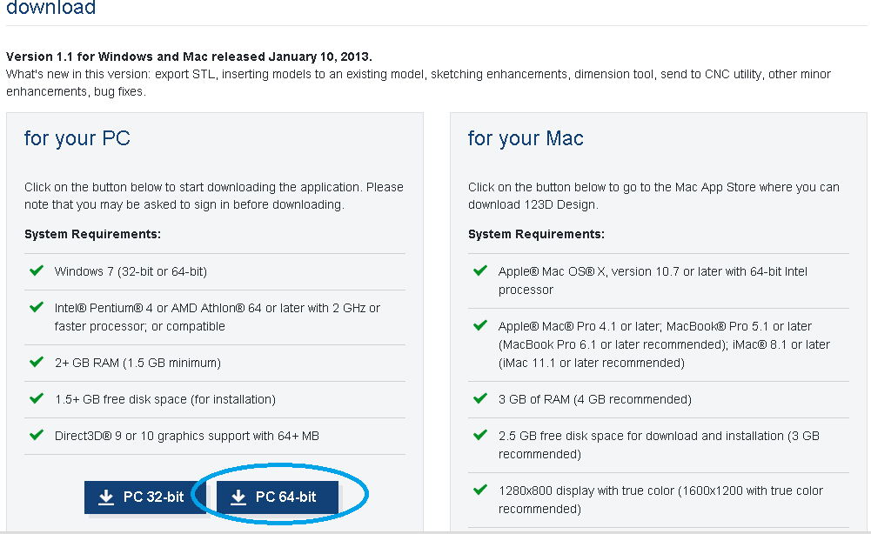Click the checkmark next to 3 GB of RAM
The width and height of the screenshot is (871, 534).
pyautogui.click(x=480, y=398)
